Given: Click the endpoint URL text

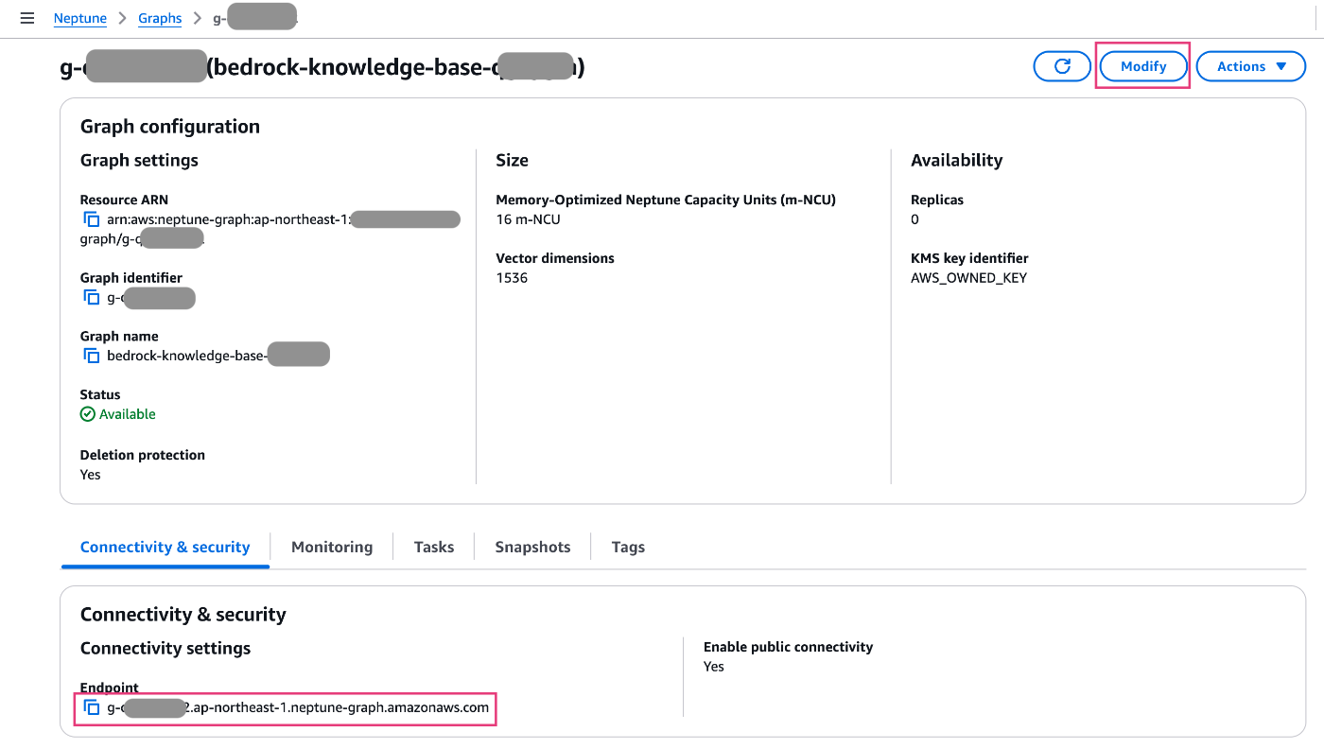Looking at the screenshot, I should click(x=298, y=707).
